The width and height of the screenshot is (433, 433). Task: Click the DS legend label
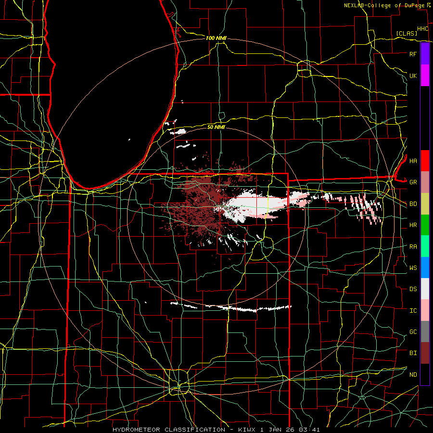point(413,289)
